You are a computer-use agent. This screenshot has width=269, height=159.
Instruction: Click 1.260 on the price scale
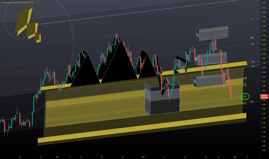263,137
